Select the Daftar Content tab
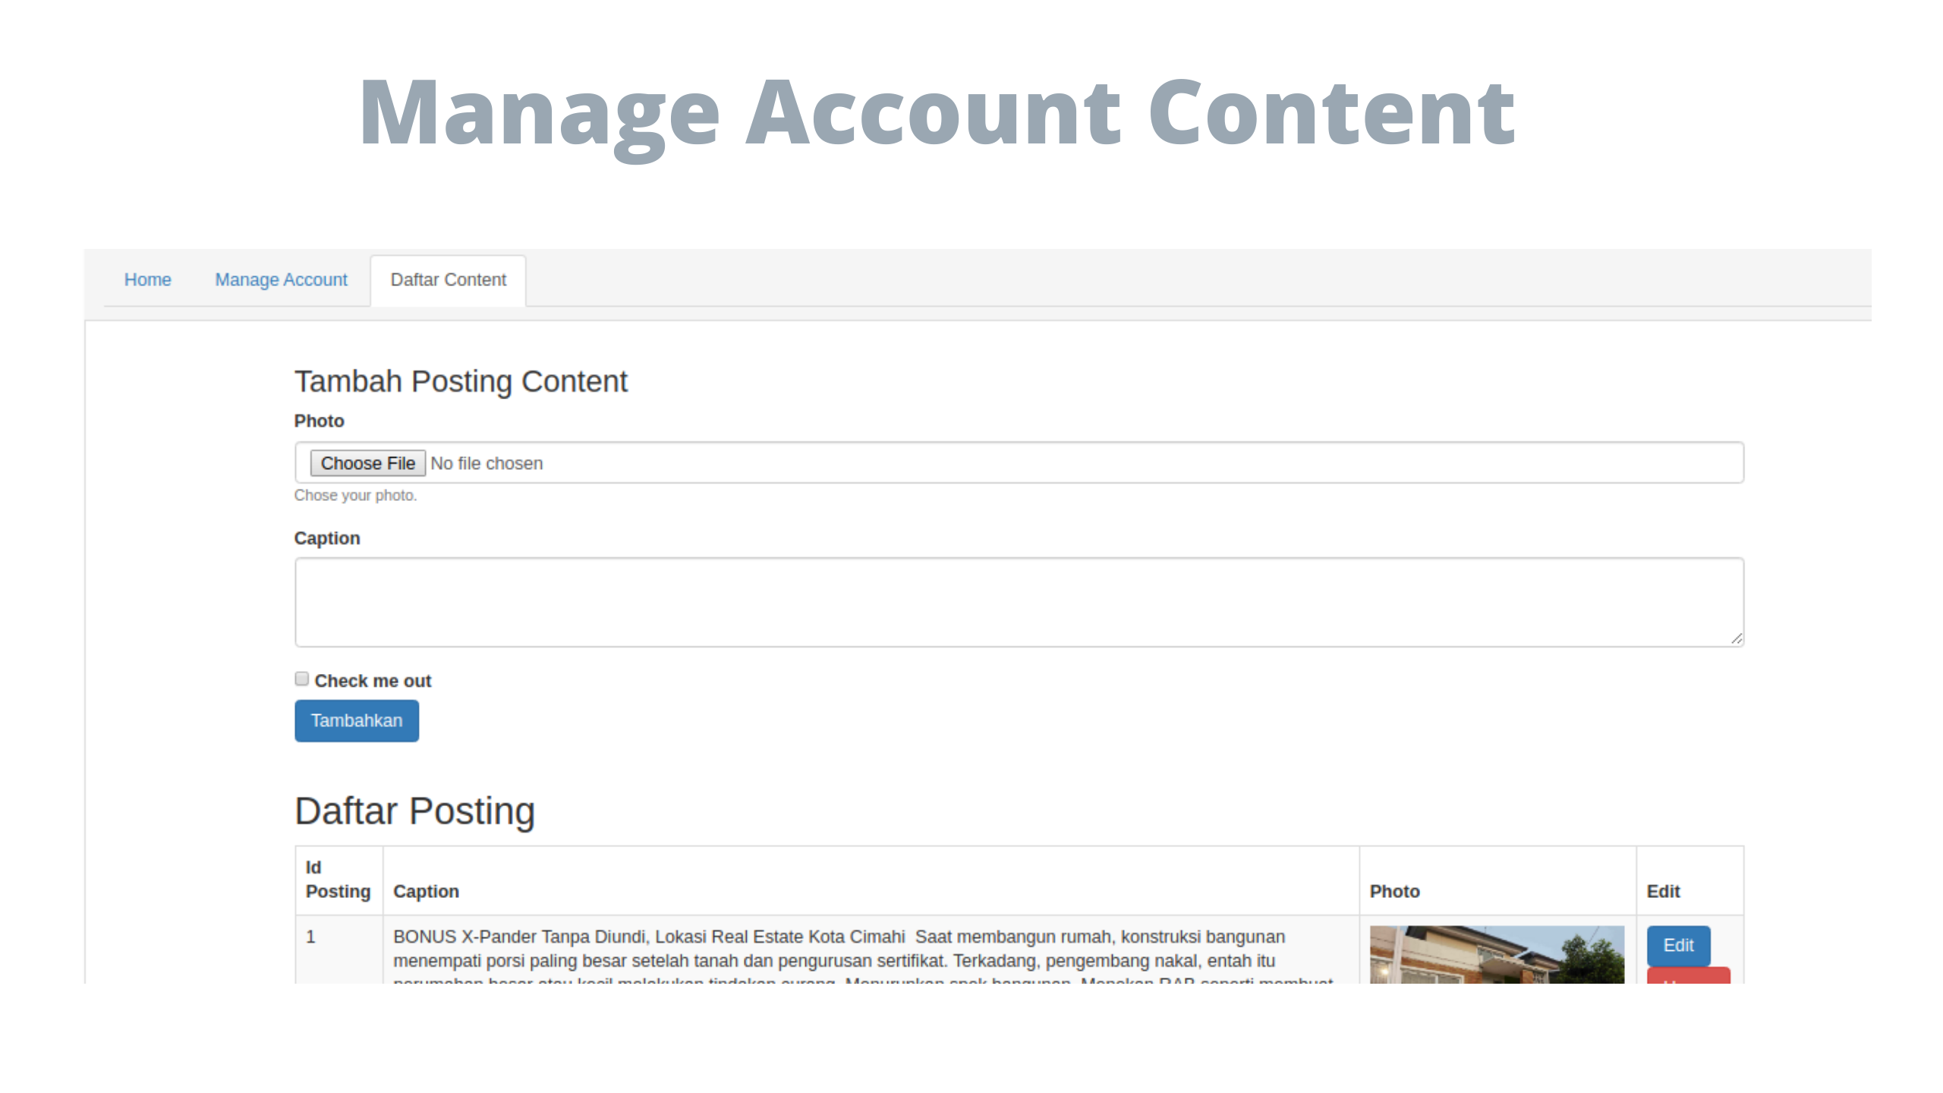1943x1093 pixels. (x=448, y=279)
